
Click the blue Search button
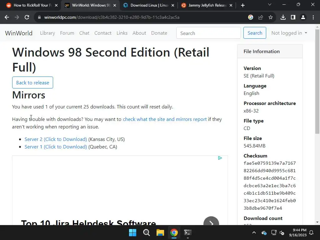pos(255,33)
